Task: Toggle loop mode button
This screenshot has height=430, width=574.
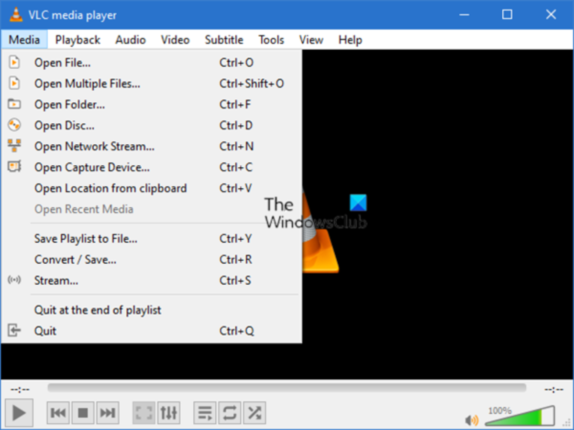Action: 230,412
